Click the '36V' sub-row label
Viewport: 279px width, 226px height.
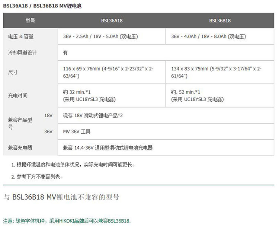(x=48, y=131)
